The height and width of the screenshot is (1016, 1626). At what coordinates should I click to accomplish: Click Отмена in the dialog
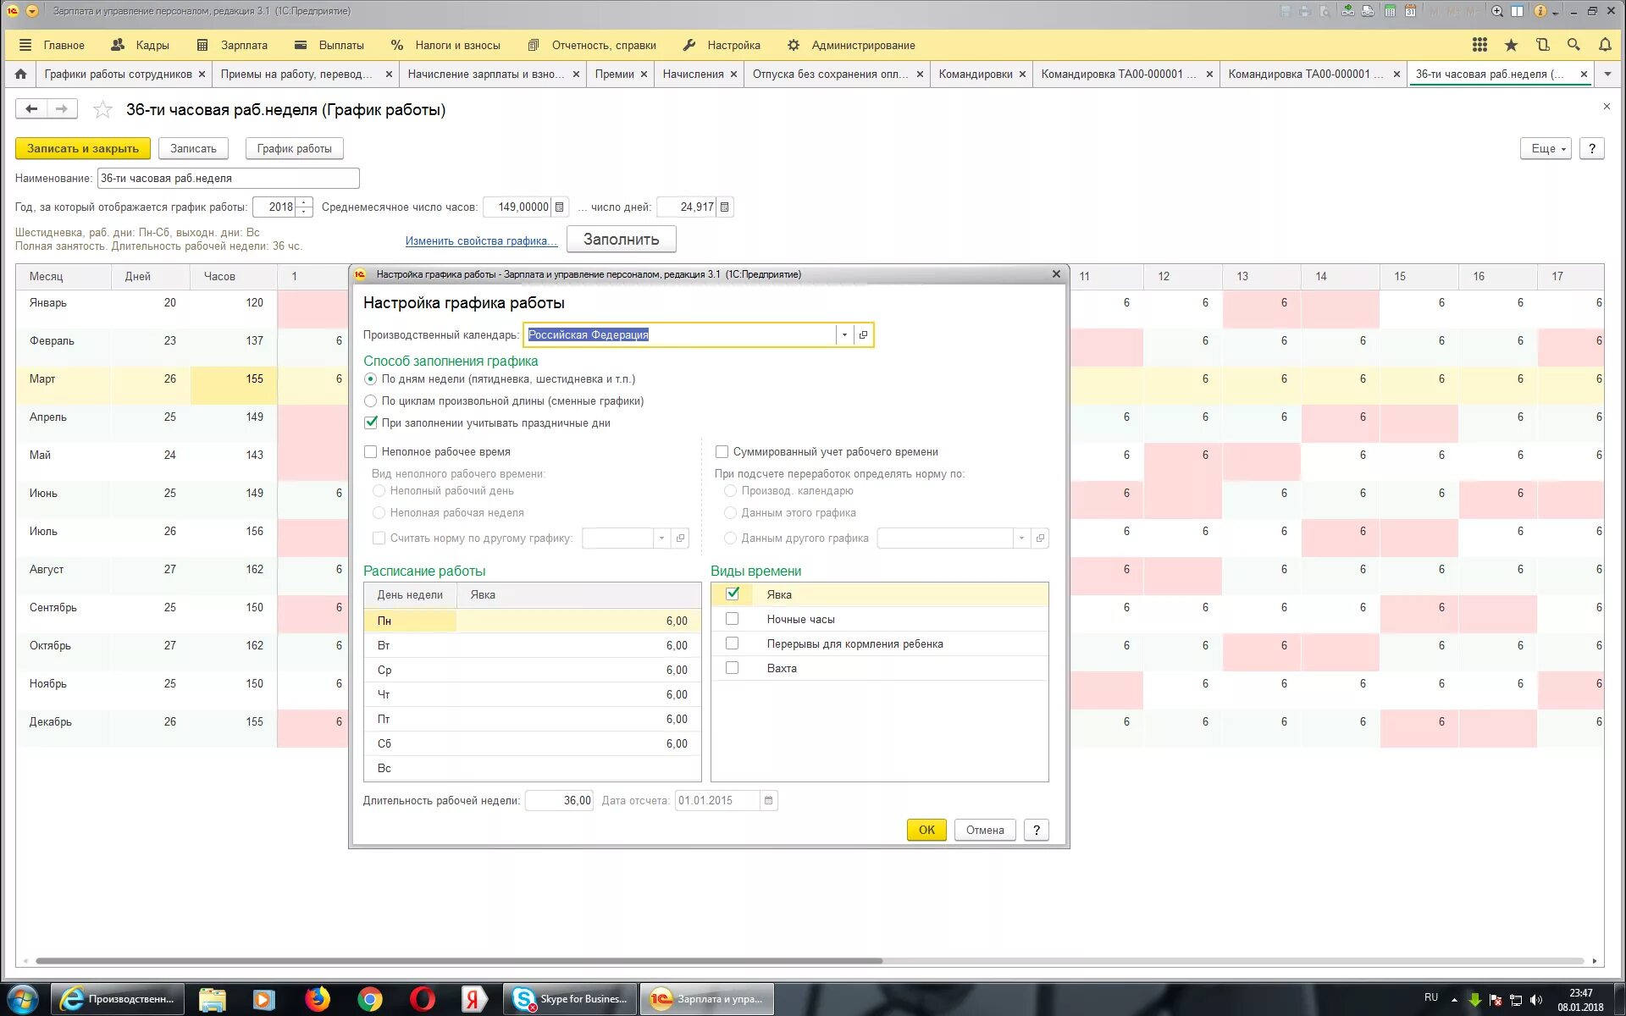pos(985,830)
